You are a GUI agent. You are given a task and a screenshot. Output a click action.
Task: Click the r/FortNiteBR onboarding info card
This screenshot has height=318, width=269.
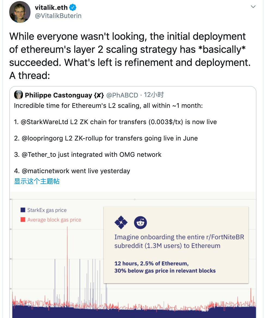click(176, 245)
